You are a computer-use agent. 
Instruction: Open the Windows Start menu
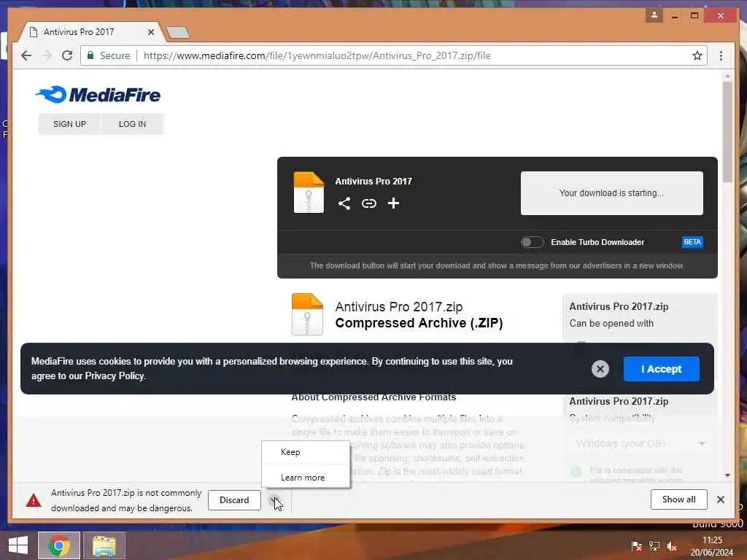click(18, 545)
